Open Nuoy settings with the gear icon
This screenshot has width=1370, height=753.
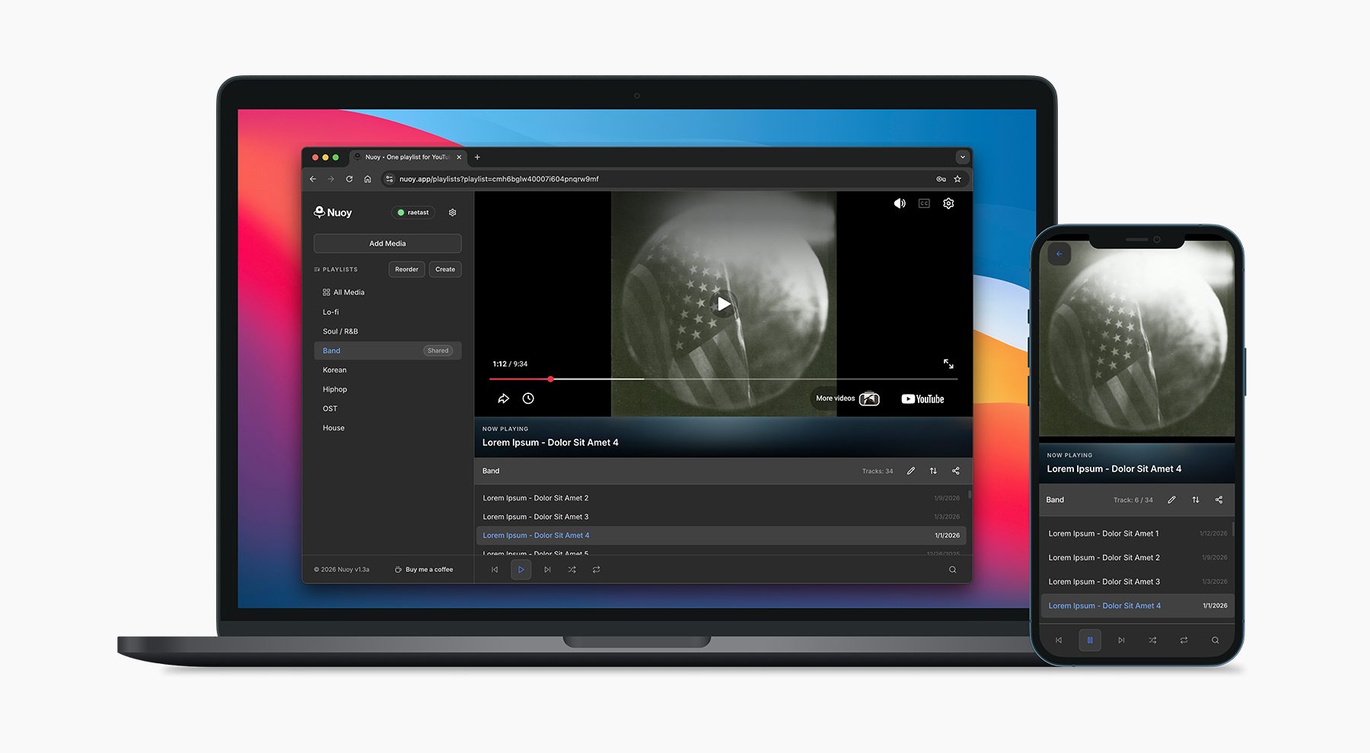[x=452, y=212]
